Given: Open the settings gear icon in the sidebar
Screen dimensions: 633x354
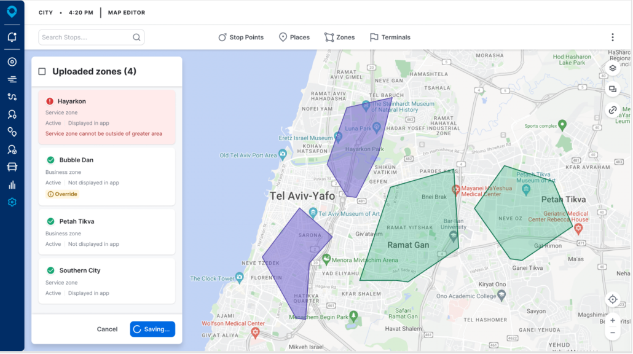Looking at the screenshot, I should tap(12, 202).
